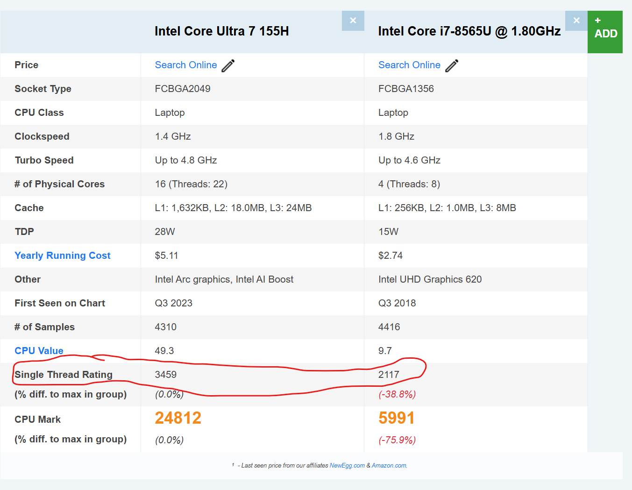
Task: Click the 49.3 CPU value figure
Action: click(164, 351)
